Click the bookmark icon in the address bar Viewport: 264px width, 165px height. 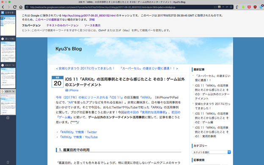click(231, 7)
